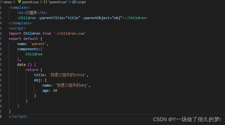Screen dimensions: 225x125
Task: Click the "obj" attribute value
Action: tap(117, 18)
